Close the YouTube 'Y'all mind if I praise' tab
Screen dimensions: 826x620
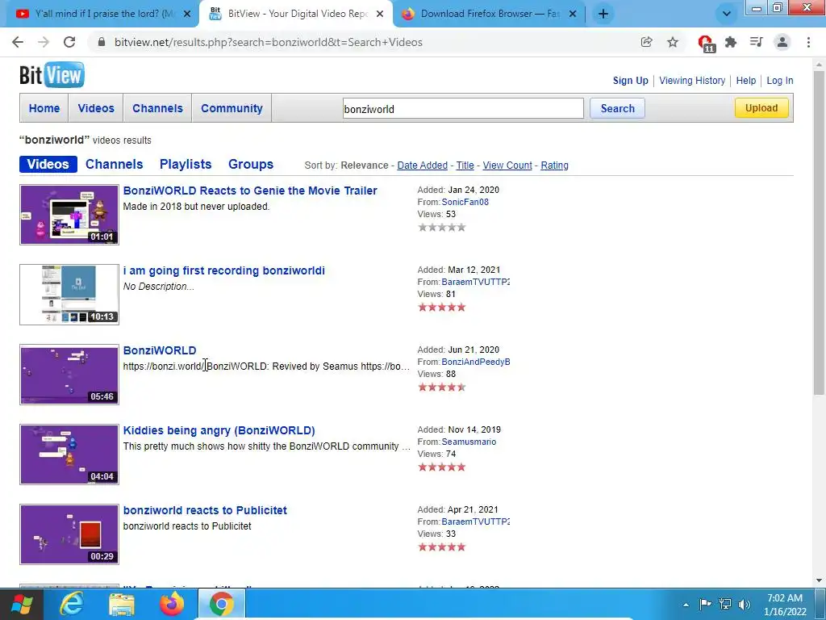(x=187, y=15)
